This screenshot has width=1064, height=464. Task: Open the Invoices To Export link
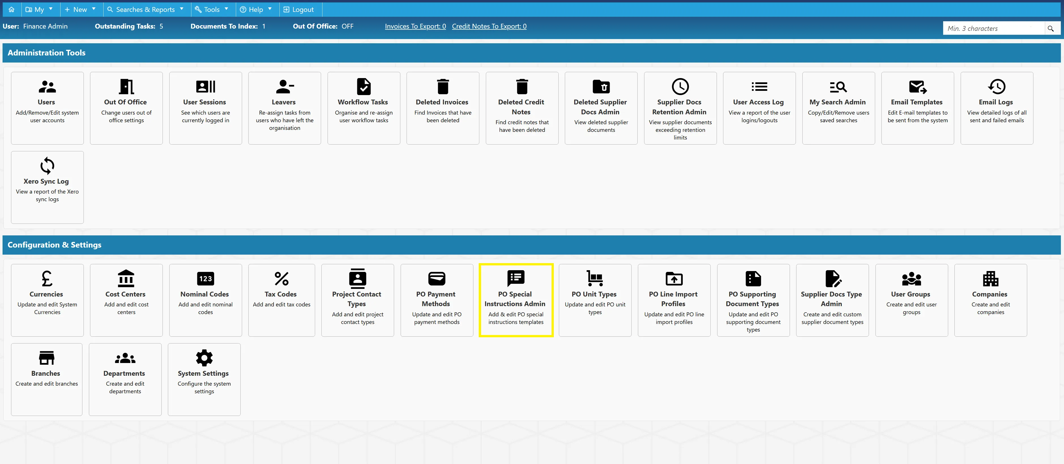click(x=416, y=26)
